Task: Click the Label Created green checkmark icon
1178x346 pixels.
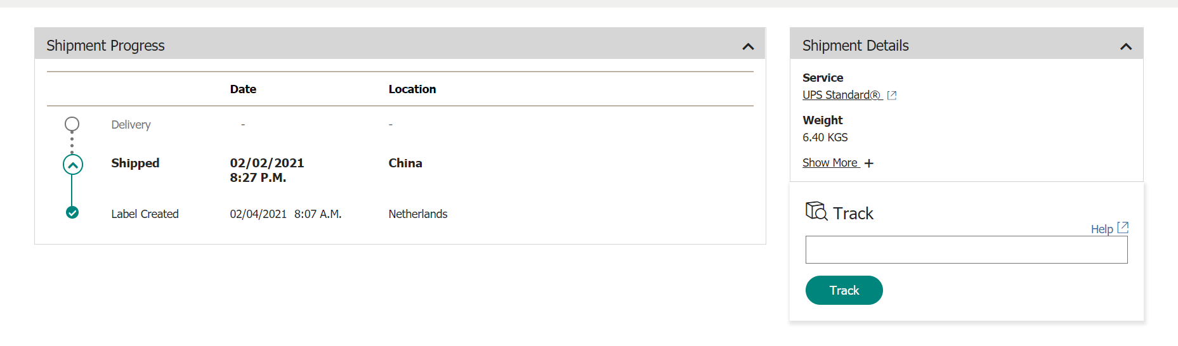Action: click(72, 212)
